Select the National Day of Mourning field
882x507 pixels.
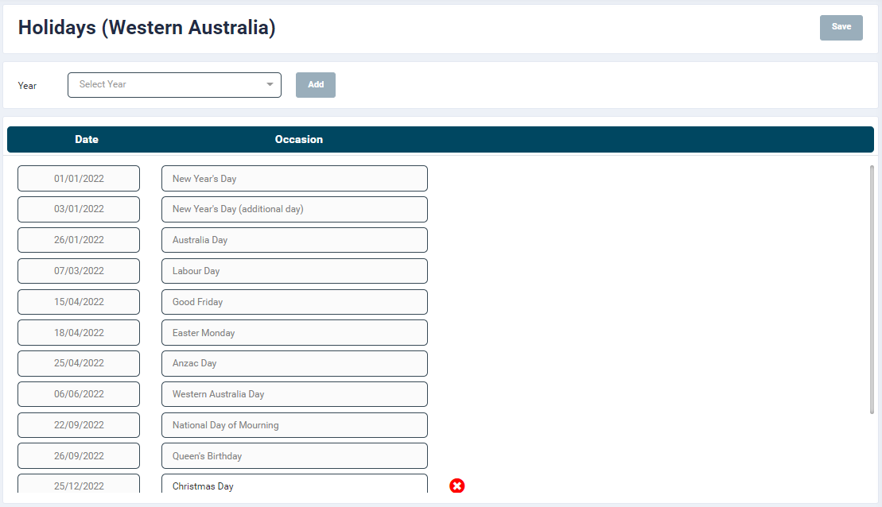pos(294,425)
